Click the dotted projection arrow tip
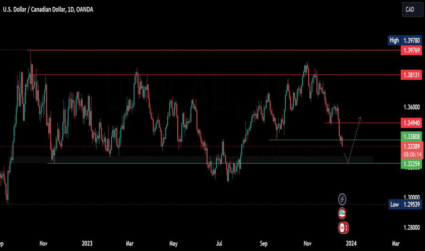The image size is (425, 251). (360, 118)
